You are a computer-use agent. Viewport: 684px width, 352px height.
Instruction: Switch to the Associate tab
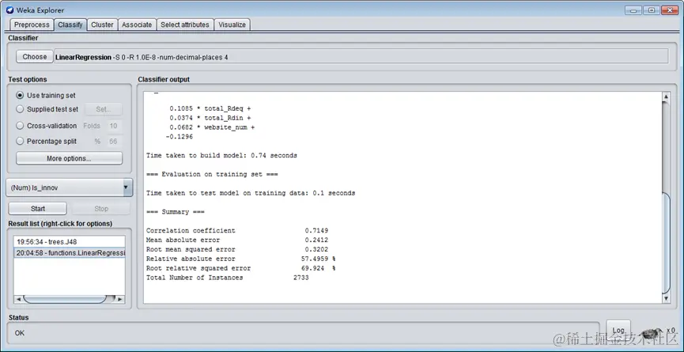pyautogui.click(x=137, y=25)
